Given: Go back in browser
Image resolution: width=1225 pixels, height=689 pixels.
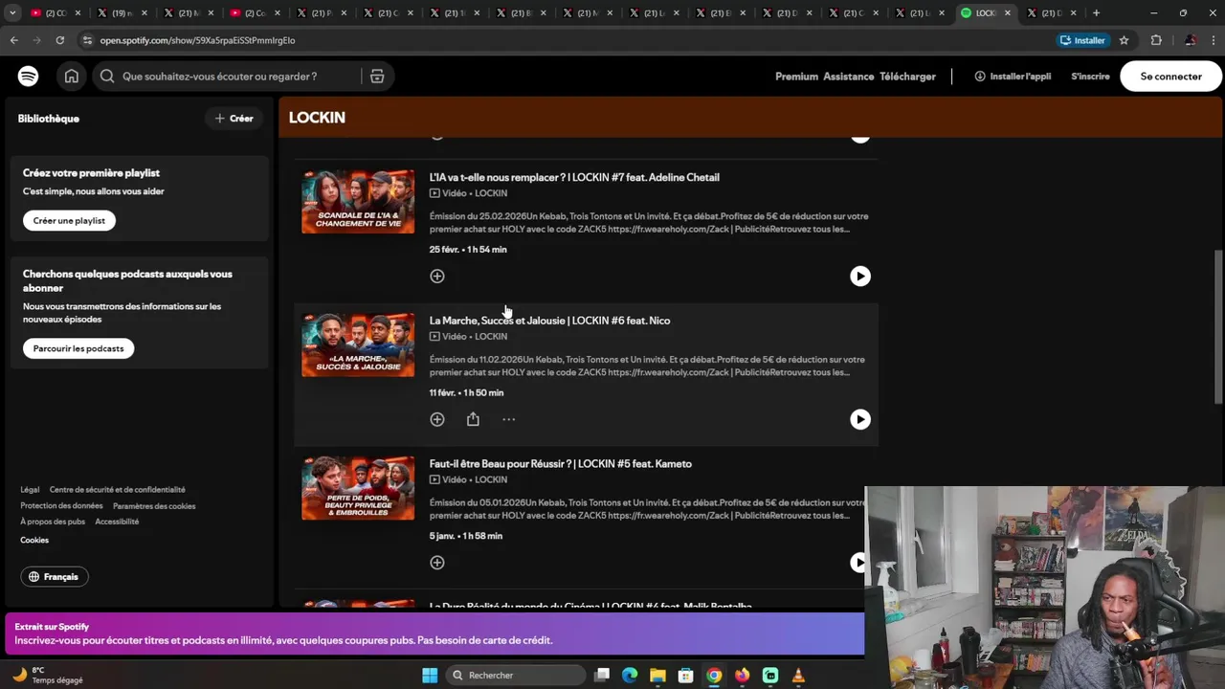Looking at the screenshot, I should click(x=14, y=40).
